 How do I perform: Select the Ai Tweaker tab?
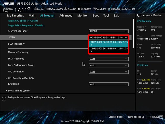47,16
